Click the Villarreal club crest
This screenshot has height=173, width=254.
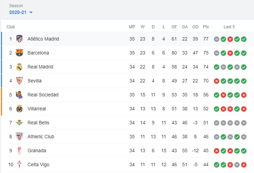pos(19,109)
